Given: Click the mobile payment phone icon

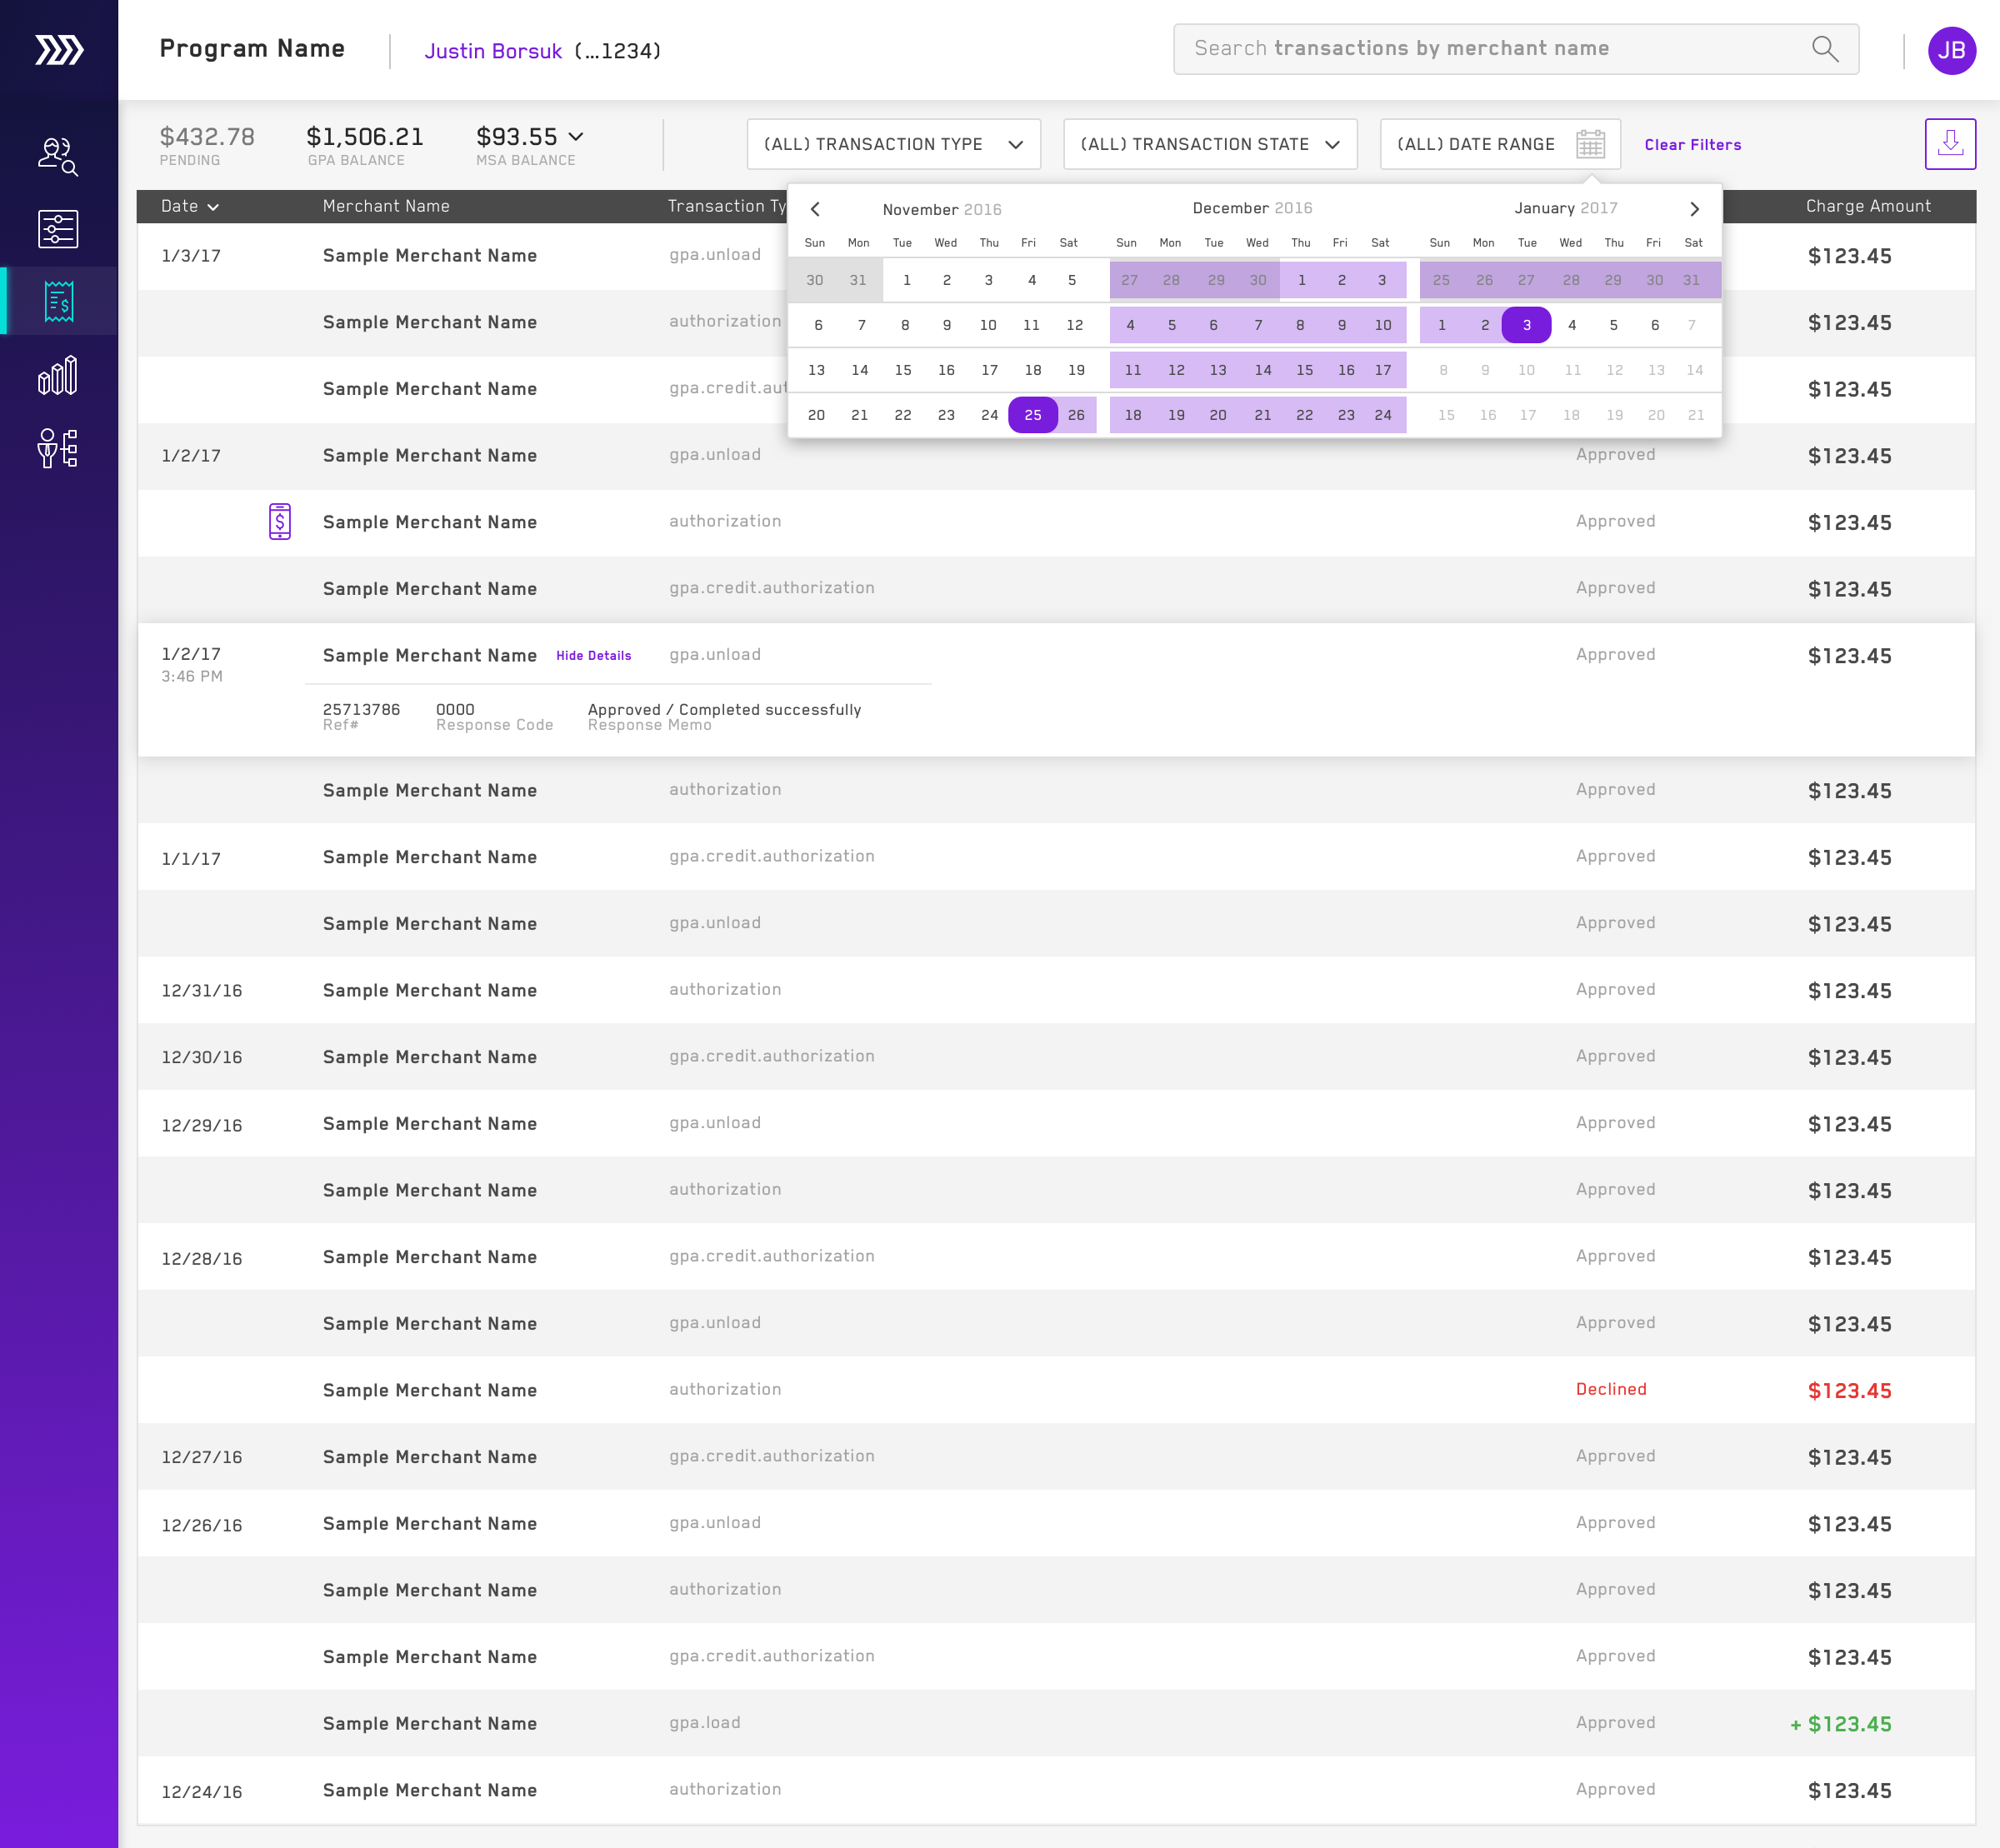Looking at the screenshot, I should point(280,521).
